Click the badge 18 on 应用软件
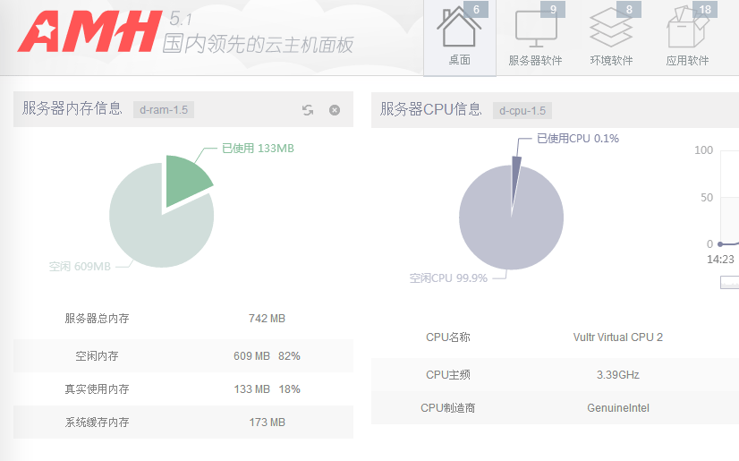The height and width of the screenshot is (461, 739). pos(705,10)
